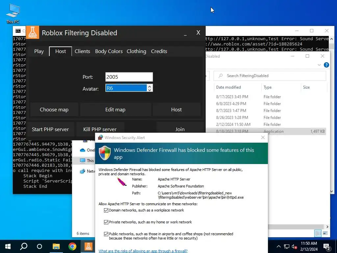This screenshot has width=337, height=253.
Task: Click the Host button beside Edit map
Action: [176, 110]
